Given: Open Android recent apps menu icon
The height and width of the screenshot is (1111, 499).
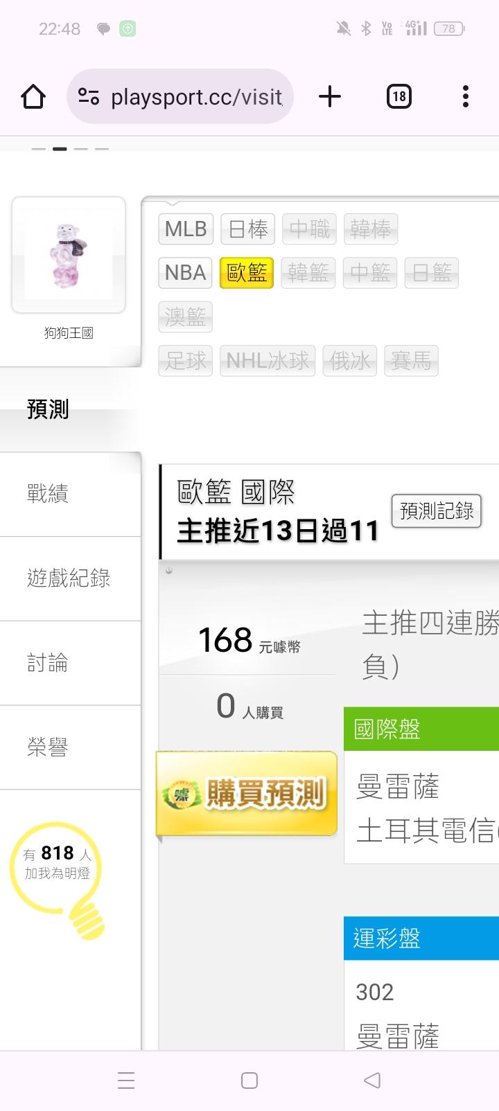Looking at the screenshot, I should click(126, 1080).
